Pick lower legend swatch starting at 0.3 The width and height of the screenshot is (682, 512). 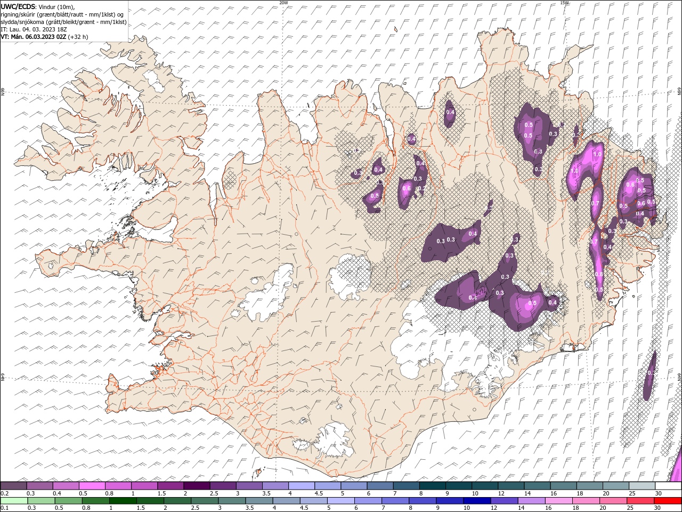click(x=41, y=501)
